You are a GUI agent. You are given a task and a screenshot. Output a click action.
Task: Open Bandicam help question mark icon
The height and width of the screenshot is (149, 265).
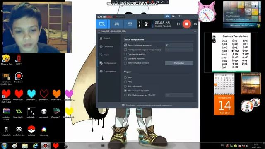click(x=179, y=17)
